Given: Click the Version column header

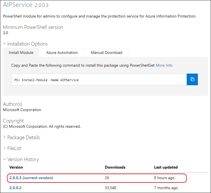Looking at the screenshot, I should [16, 167].
